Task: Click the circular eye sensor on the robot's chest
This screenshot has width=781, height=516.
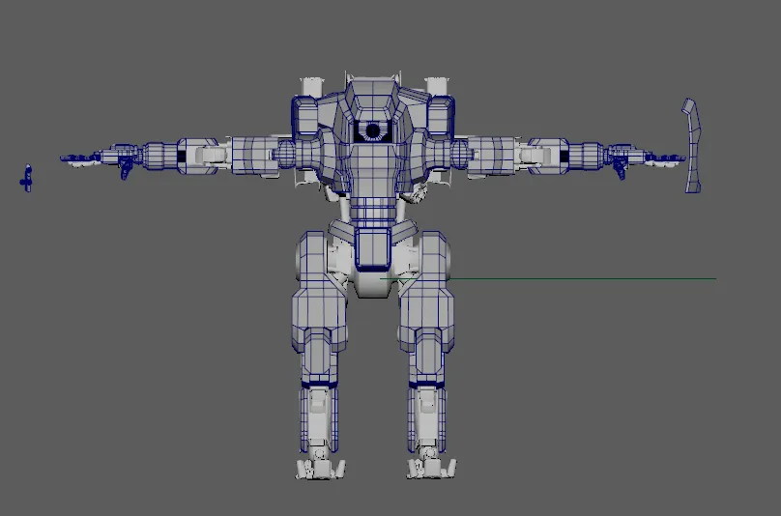Action: point(372,130)
